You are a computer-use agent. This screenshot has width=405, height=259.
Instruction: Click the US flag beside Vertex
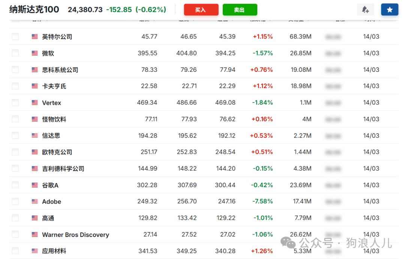coord(35,103)
